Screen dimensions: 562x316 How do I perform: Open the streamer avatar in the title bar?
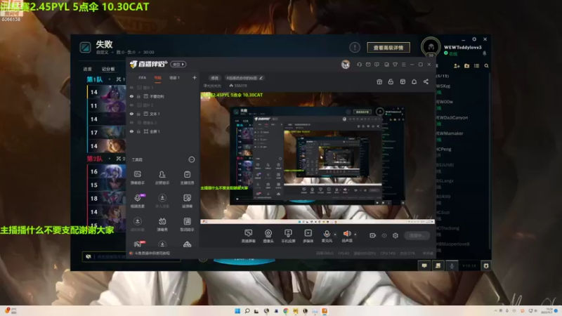[x=345, y=65]
